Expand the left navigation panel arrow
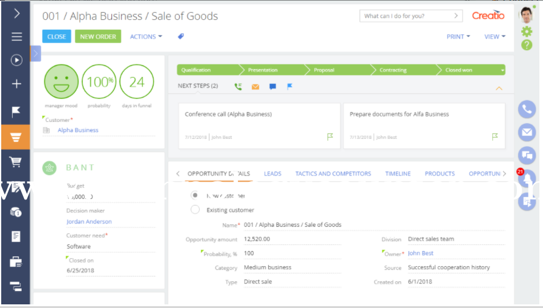The height and width of the screenshot is (308, 543). pyautogui.click(x=16, y=13)
